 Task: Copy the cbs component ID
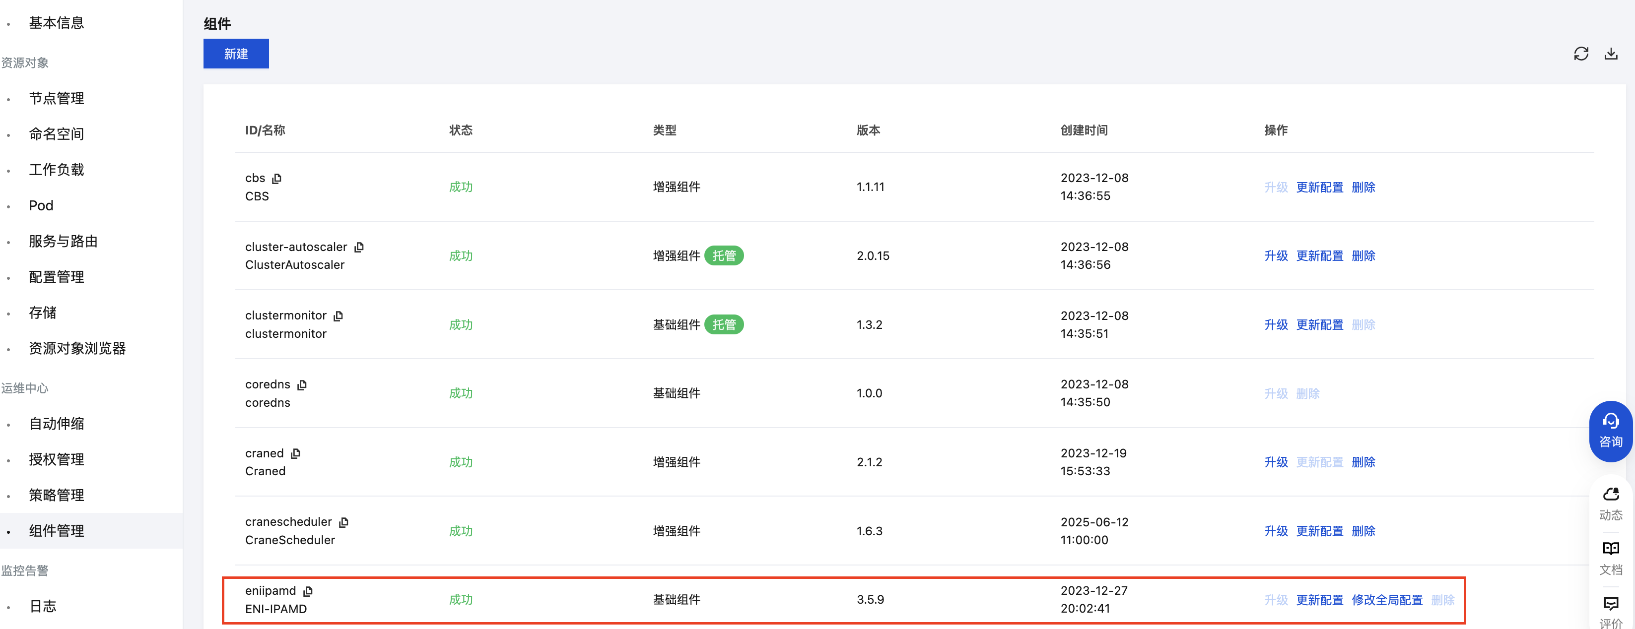(x=277, y=179)
